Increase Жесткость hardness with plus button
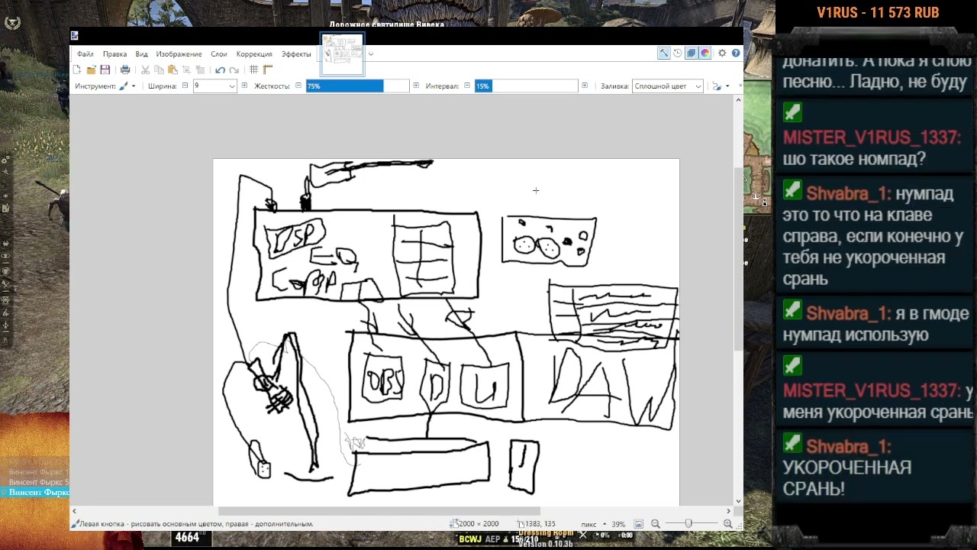This screenshot has width=977, height=550. (416, 86)
